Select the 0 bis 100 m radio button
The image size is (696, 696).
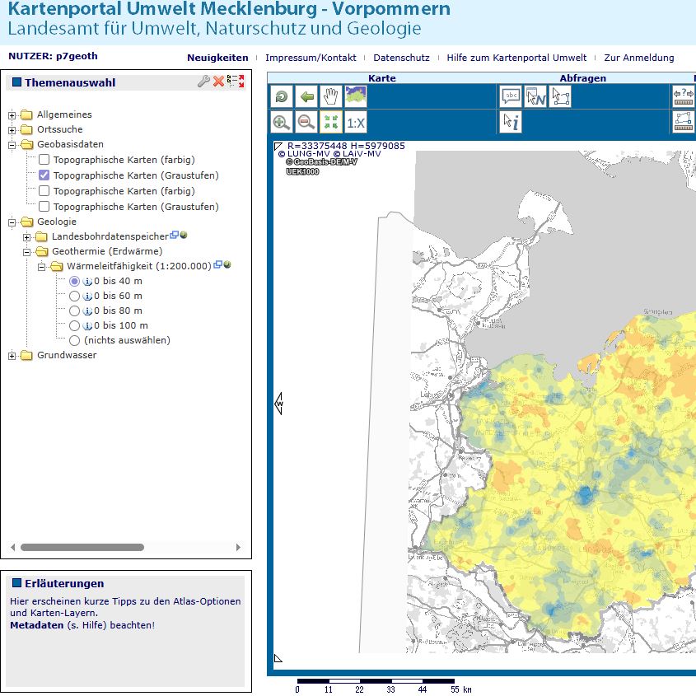click(74, 326)
